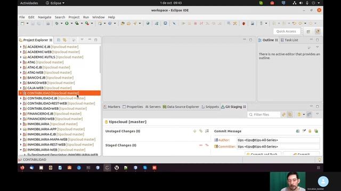Screen dimensions: 341x191
Task: Select CONTABILIDAD-REST-WEB project row
Action: (59, 103)
